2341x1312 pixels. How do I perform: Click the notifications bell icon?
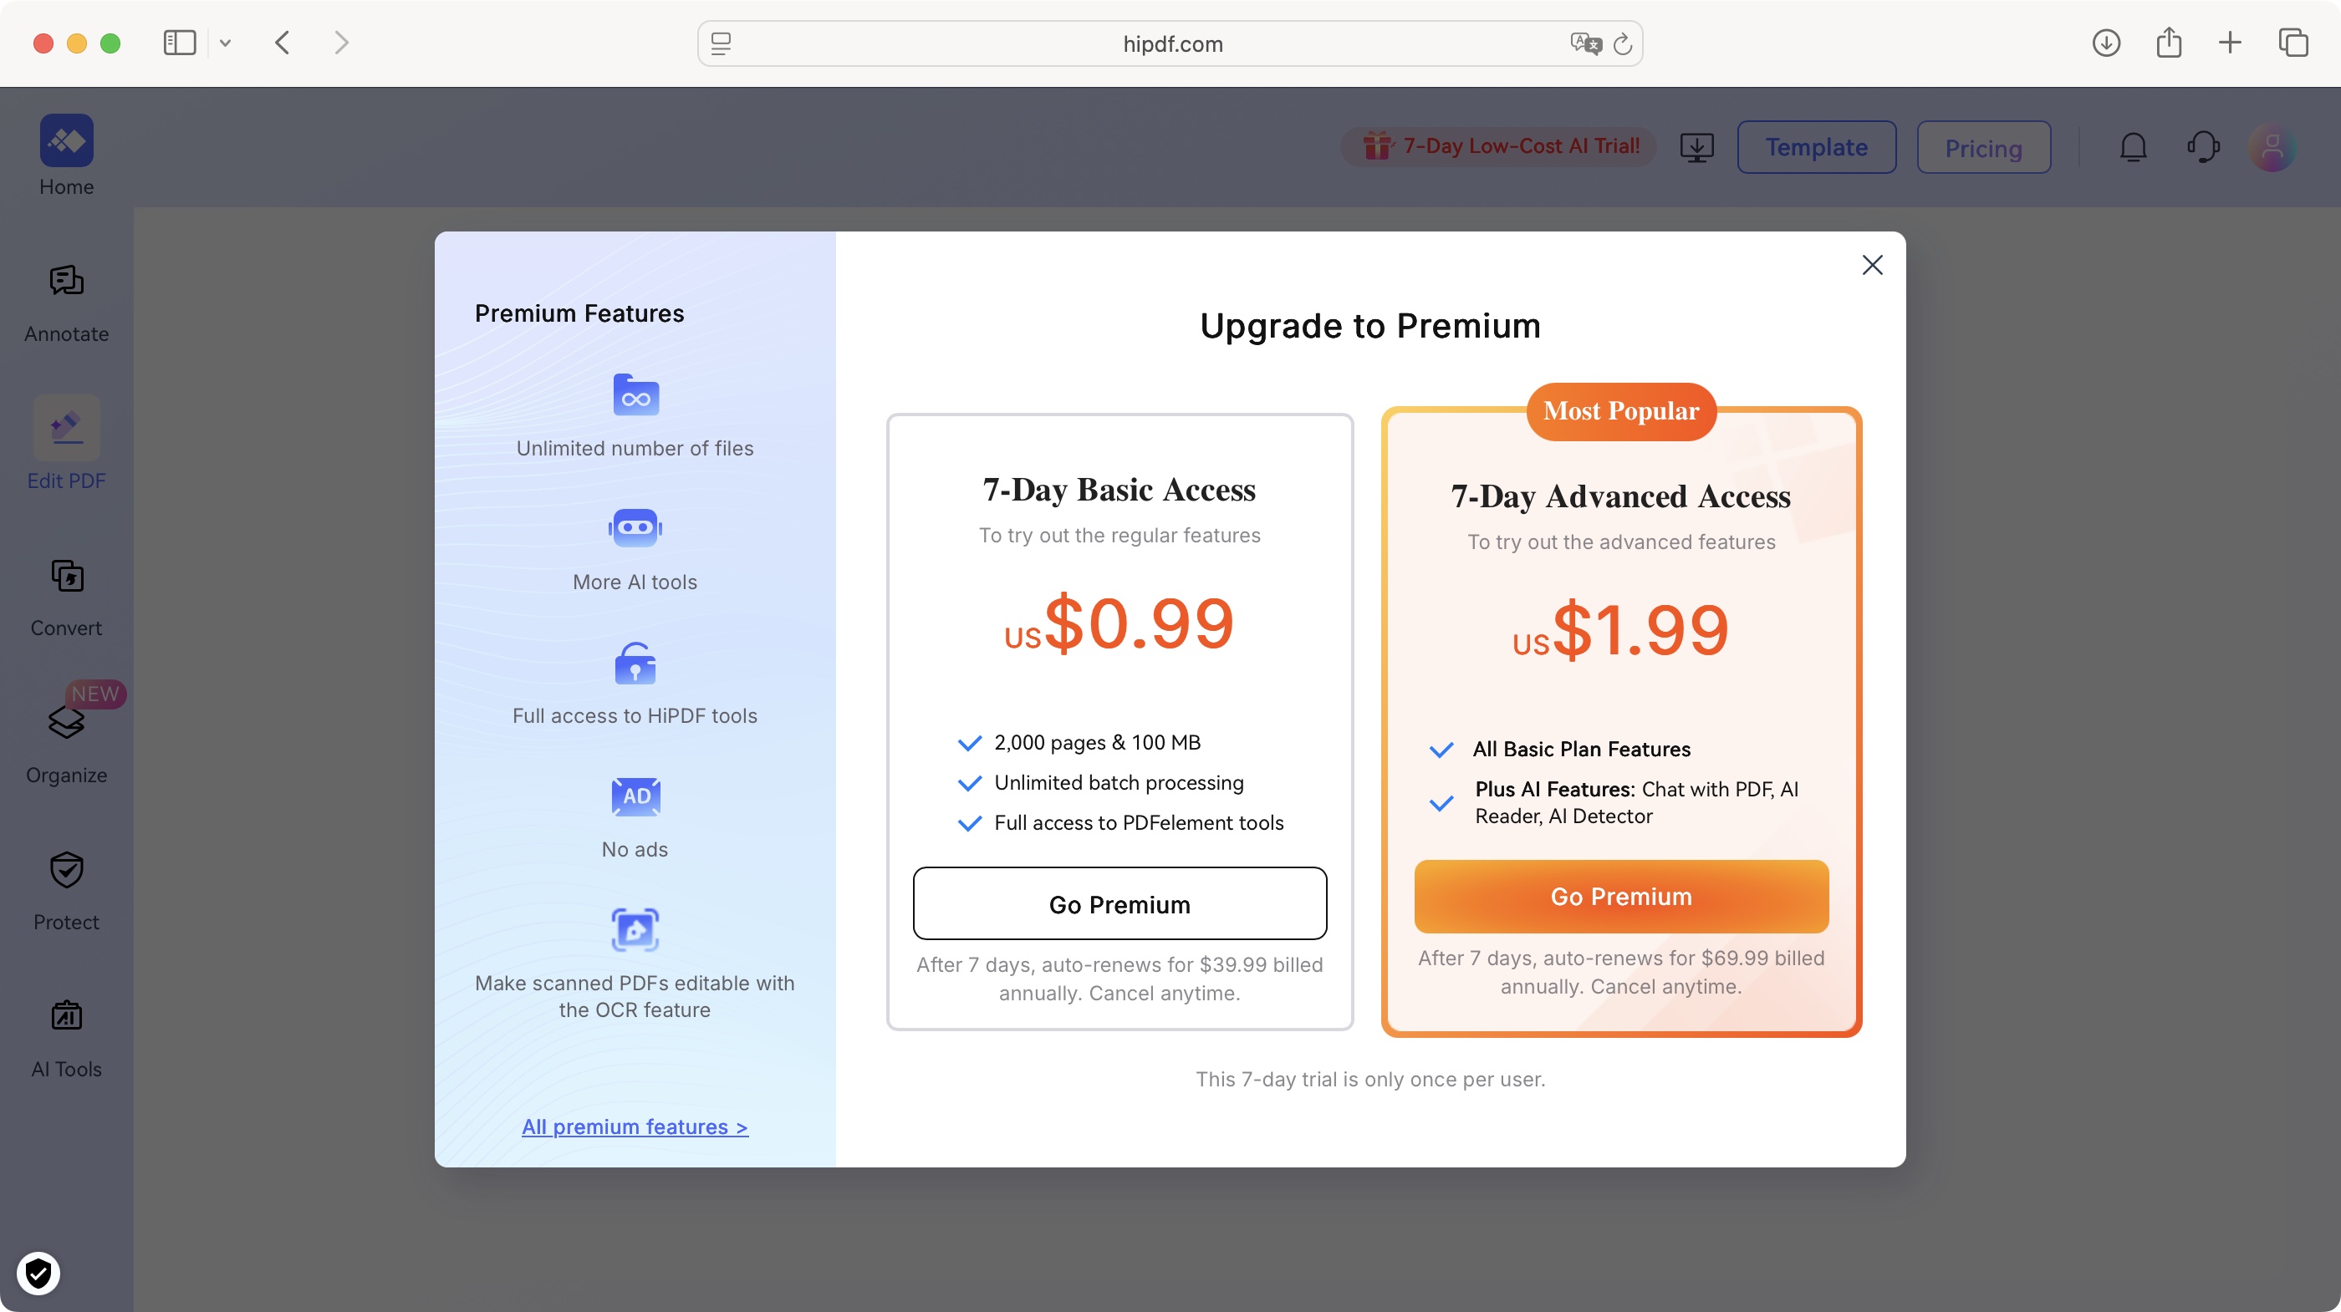(2133, 147)
